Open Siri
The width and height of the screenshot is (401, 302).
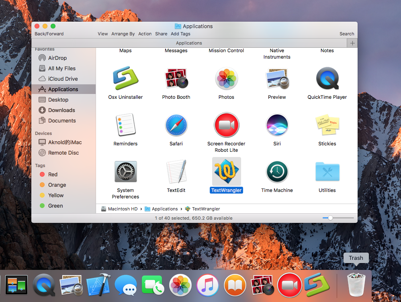(x=277, y=125)
